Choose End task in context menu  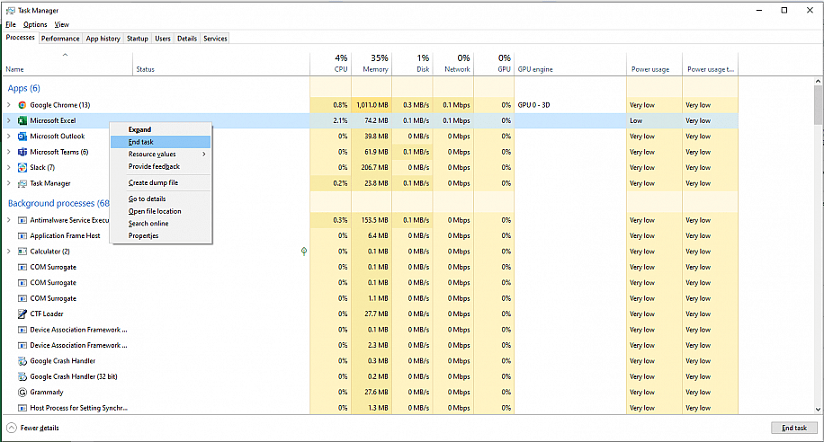(x=160, y=142)
